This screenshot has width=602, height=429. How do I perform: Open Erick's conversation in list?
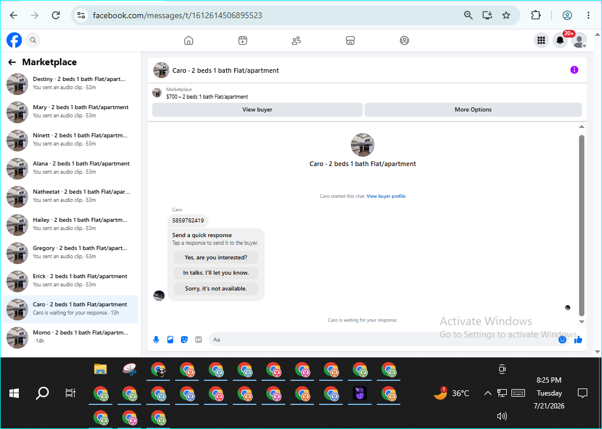tap(71, 281)
